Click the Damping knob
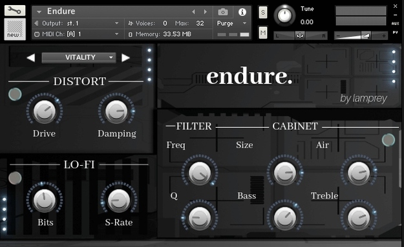 [x=116, y=111]
